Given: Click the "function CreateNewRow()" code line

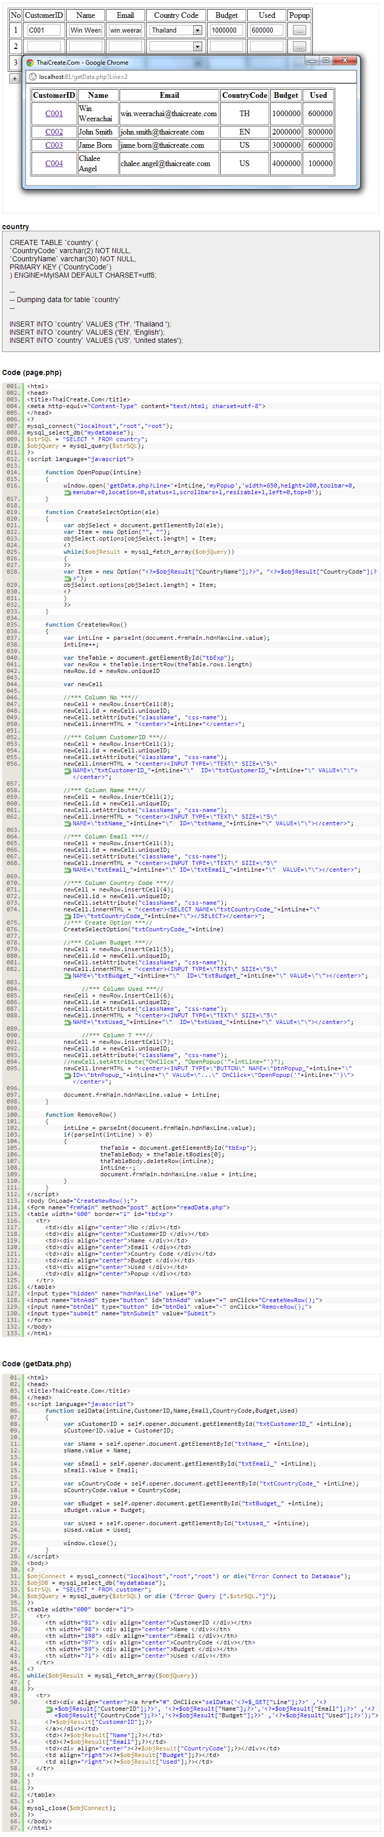Looking at the screenshot, I should [x=85, y=624].
